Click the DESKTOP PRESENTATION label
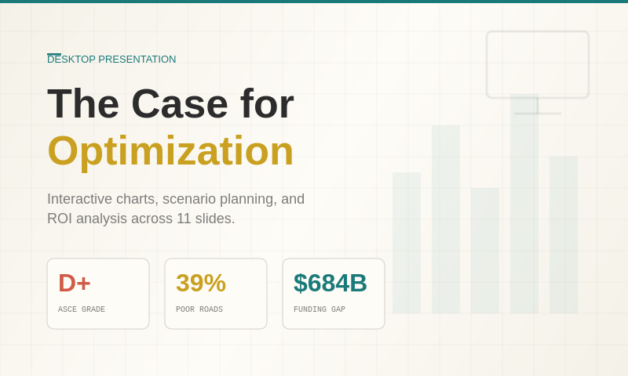The image size is (628, 376). (x=111, y=59)
